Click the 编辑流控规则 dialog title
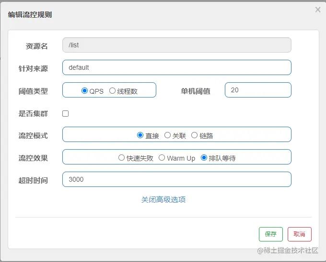This screenshot has height=262, width=326. [30, 15]
